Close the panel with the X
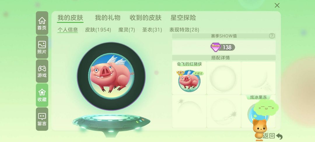 (x=277, y=6)
